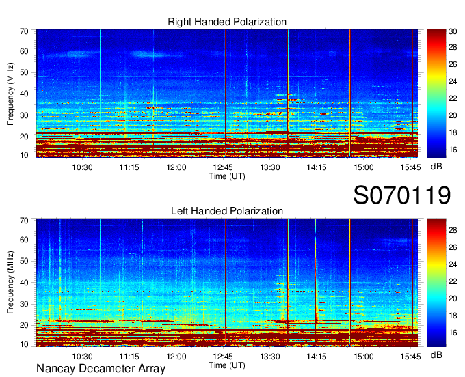Click 15:00 tick on left handed time axis
The height and width of the screenshot is (377, 465).
[x=364, y=357]
